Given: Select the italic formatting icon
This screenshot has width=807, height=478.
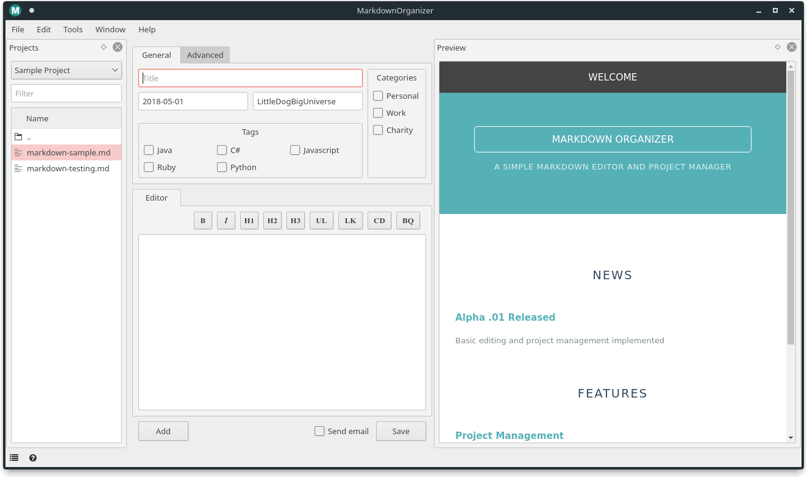Looking at the screenshot, I should (x=226, y=220).
